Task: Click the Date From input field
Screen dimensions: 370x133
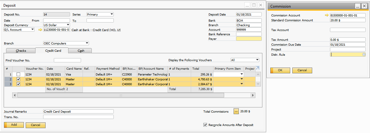Action: click(57, 20)
